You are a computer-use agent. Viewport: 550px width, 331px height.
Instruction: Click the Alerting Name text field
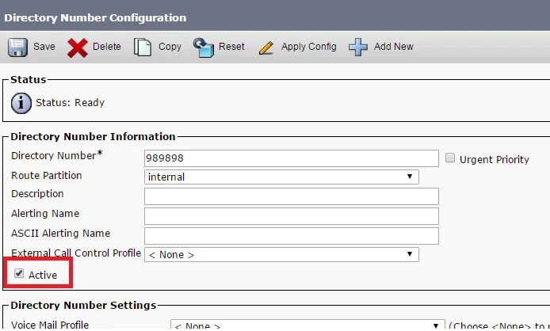[292, 216]
